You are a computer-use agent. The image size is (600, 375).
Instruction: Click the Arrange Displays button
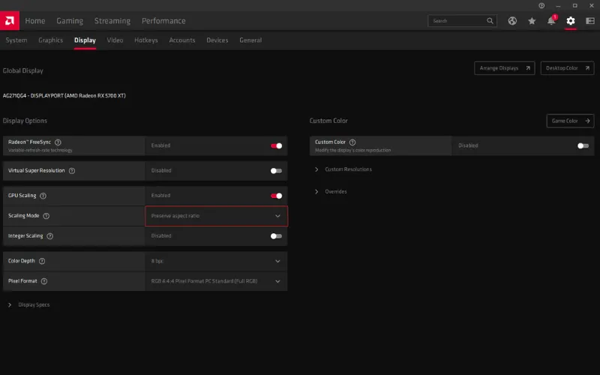click(x=504, y=68)
